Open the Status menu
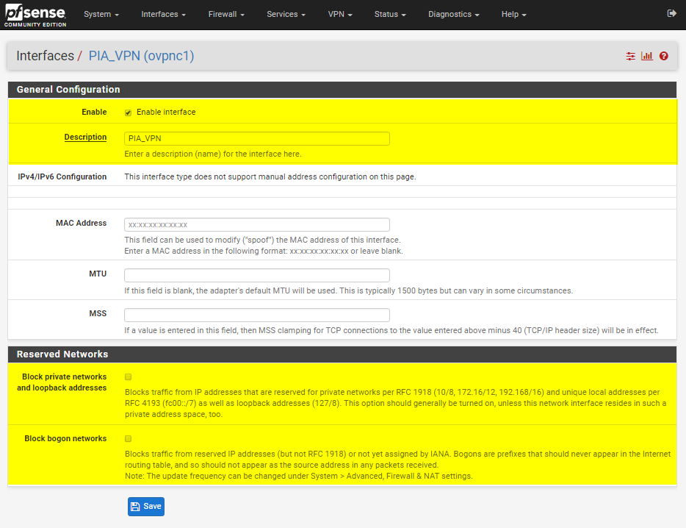The image size is (686, 528). 390,15
